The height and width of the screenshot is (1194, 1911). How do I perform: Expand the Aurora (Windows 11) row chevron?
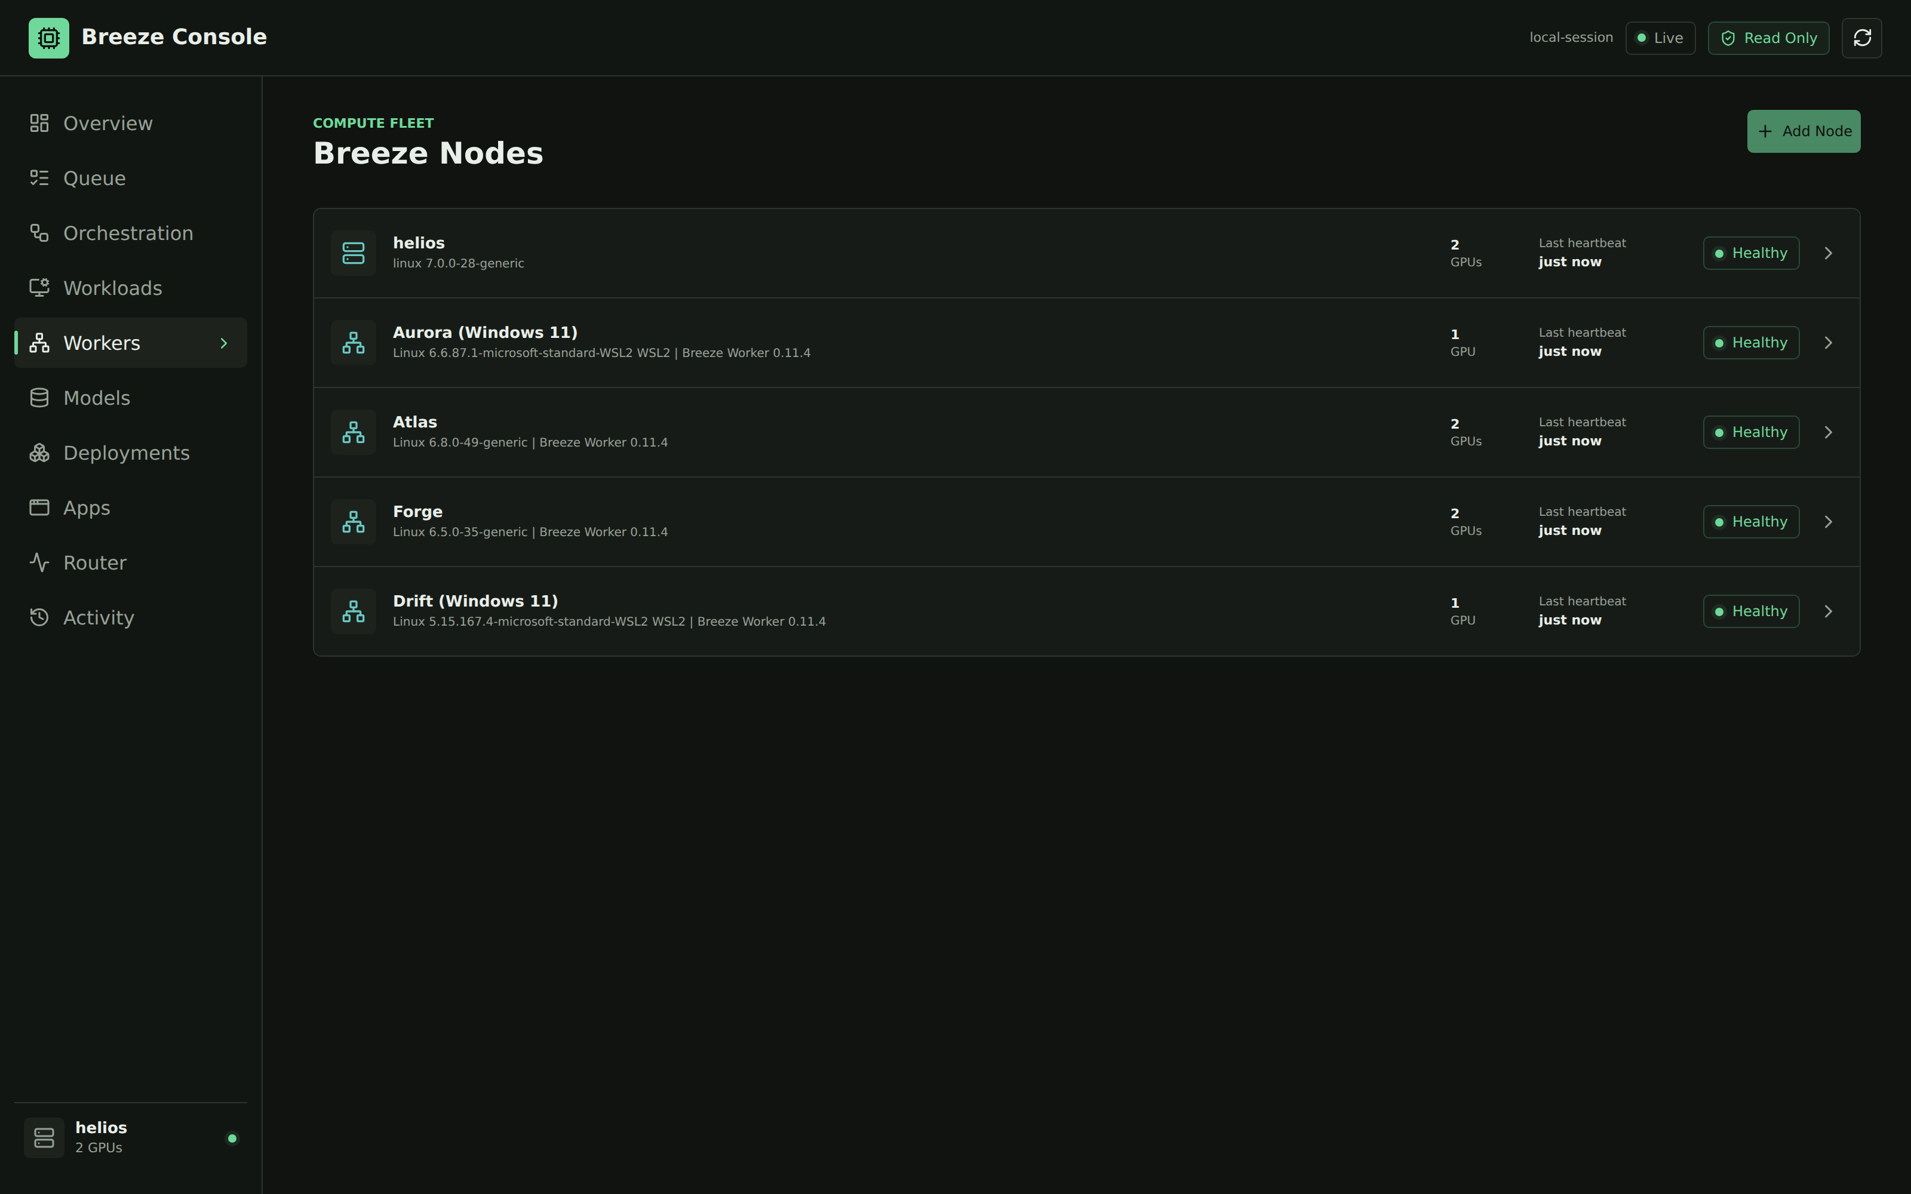tap(1828, 343)
